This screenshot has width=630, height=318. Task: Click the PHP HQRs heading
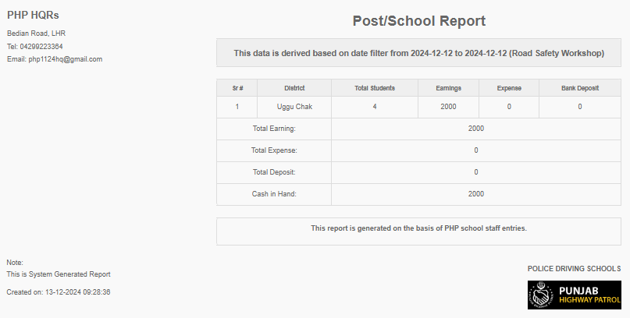33,16
